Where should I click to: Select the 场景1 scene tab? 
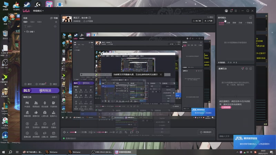coord(26,22)
